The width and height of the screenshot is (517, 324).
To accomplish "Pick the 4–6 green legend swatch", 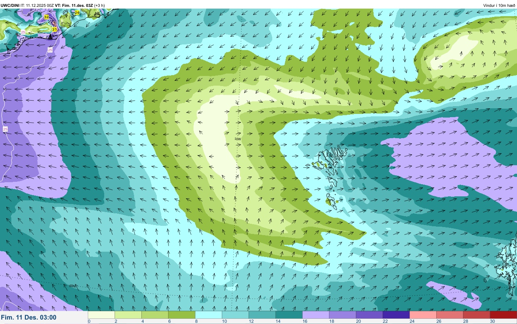I will [x=155, y=315].
